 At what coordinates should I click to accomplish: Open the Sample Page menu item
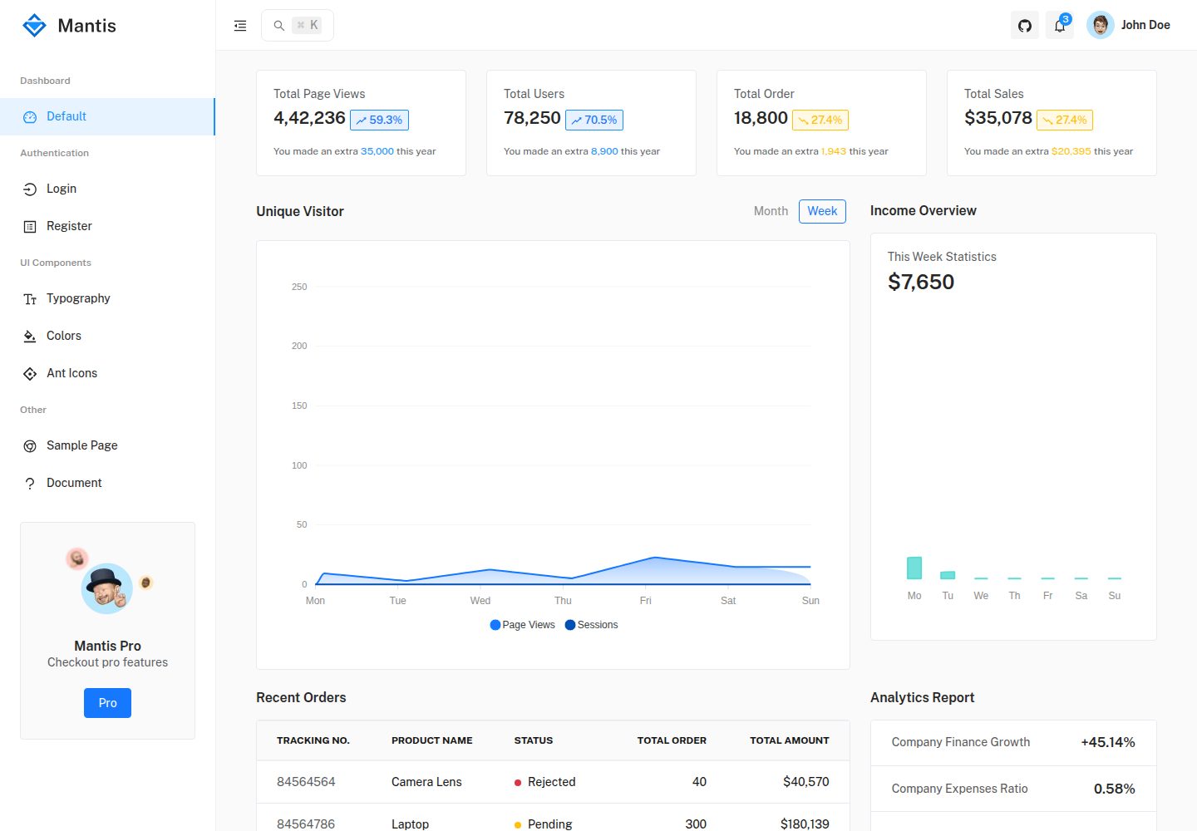tap(107, 445)
